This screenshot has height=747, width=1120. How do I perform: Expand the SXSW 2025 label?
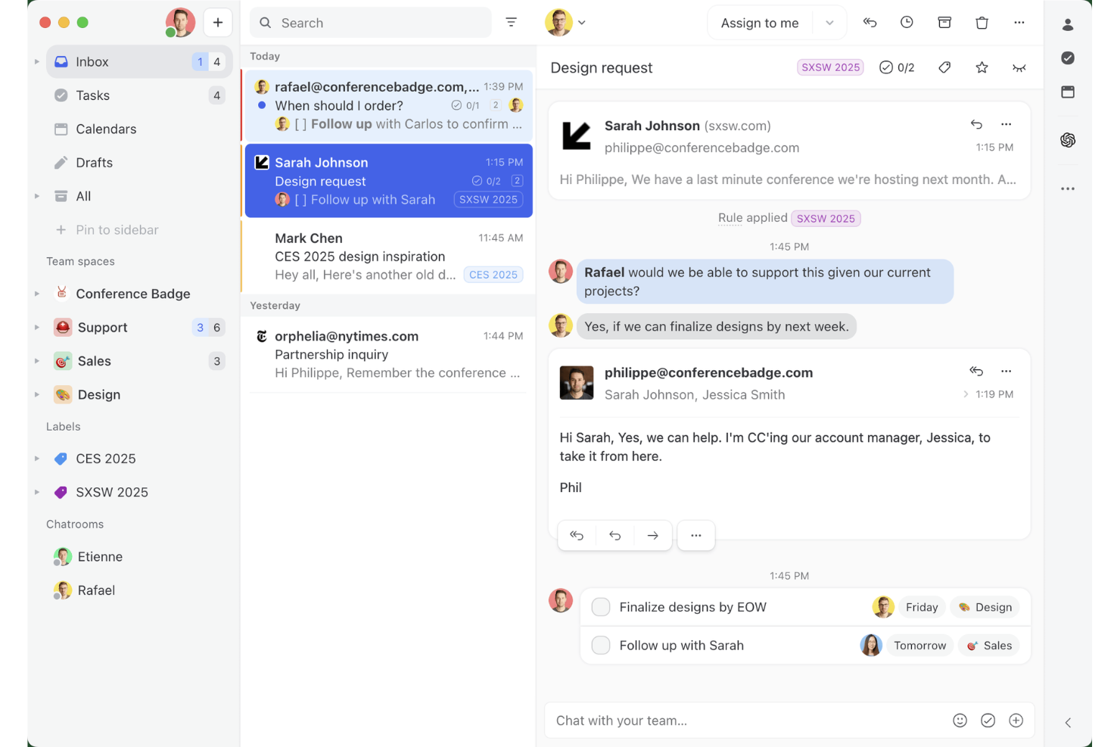click(36, 492)
